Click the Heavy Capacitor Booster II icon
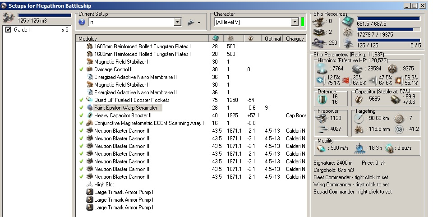The width and height of the screenshot is (433, 217). [x=89, y=115]
